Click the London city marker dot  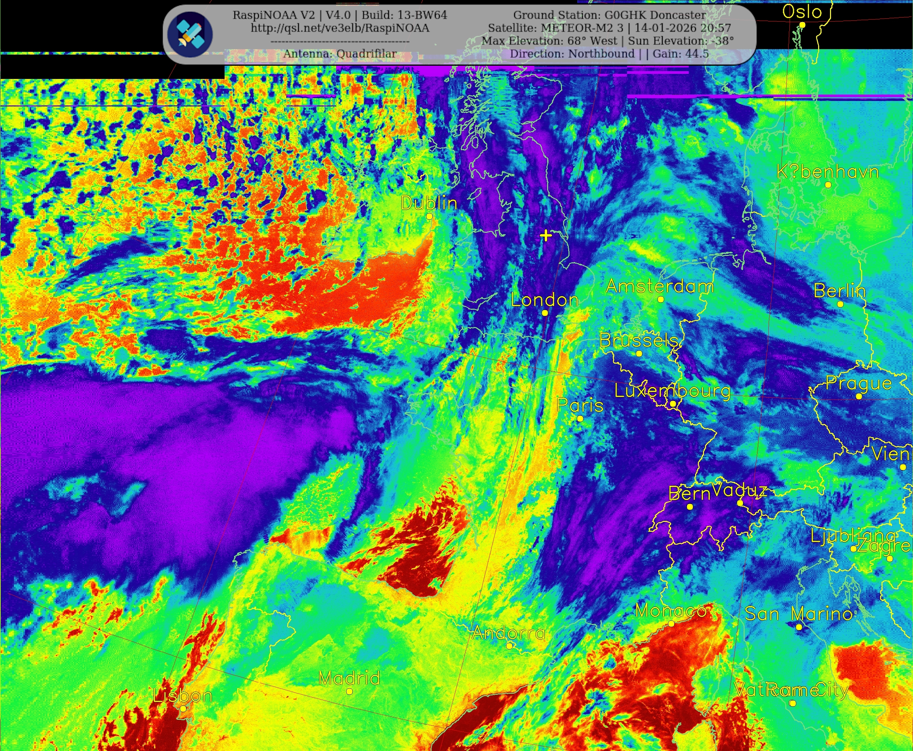point(545,313)
